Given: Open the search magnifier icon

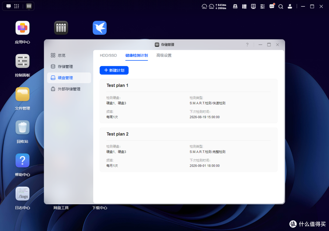Looking at the screenshot, I should click(281, 7).
